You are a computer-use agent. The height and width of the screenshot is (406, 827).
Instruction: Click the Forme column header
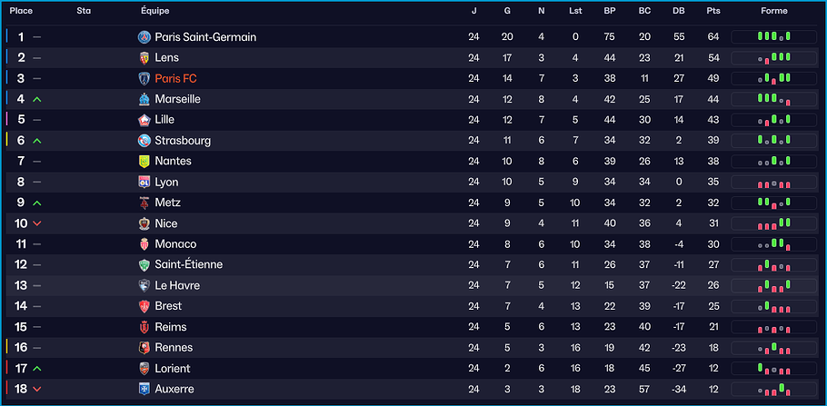773,11
